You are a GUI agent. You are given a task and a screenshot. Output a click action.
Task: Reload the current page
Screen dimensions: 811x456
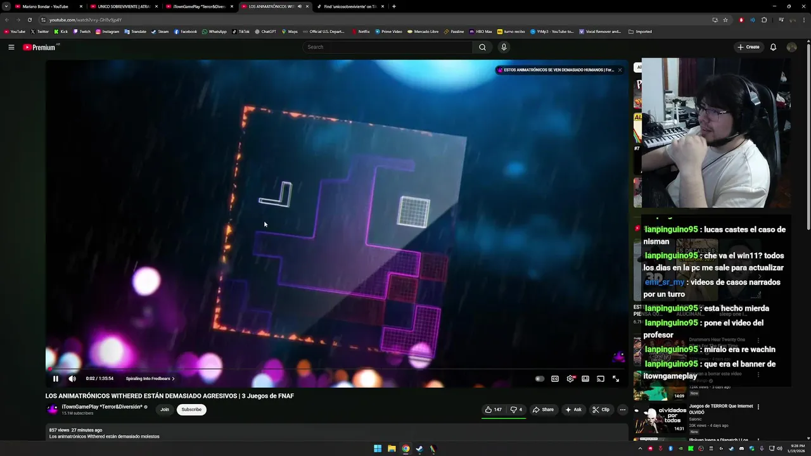[x=29, y=20]
